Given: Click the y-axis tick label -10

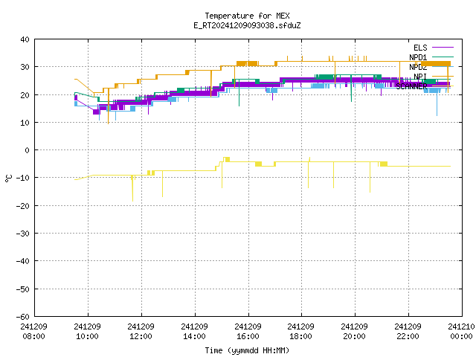Looking at the screenshot, I should tap(23, 178).
